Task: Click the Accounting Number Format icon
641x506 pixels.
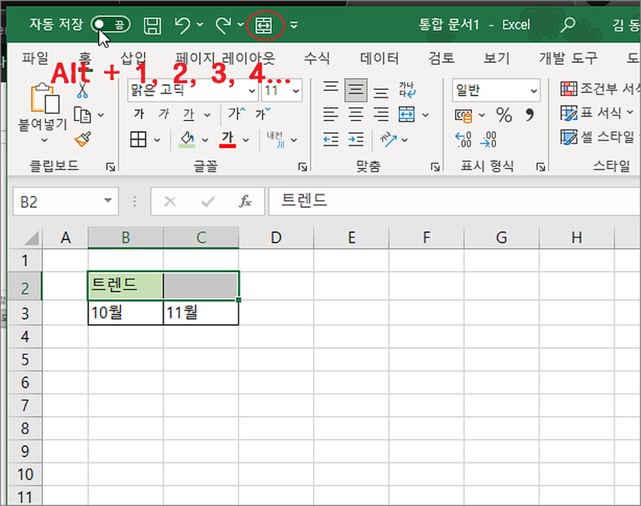Action: point(464,116)
